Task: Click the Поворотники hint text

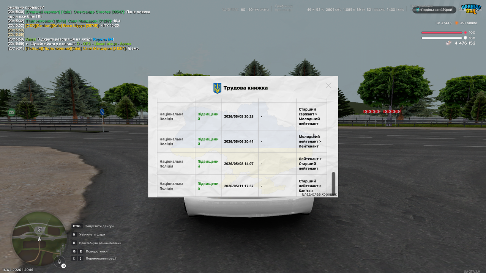Action: point(97,251)
